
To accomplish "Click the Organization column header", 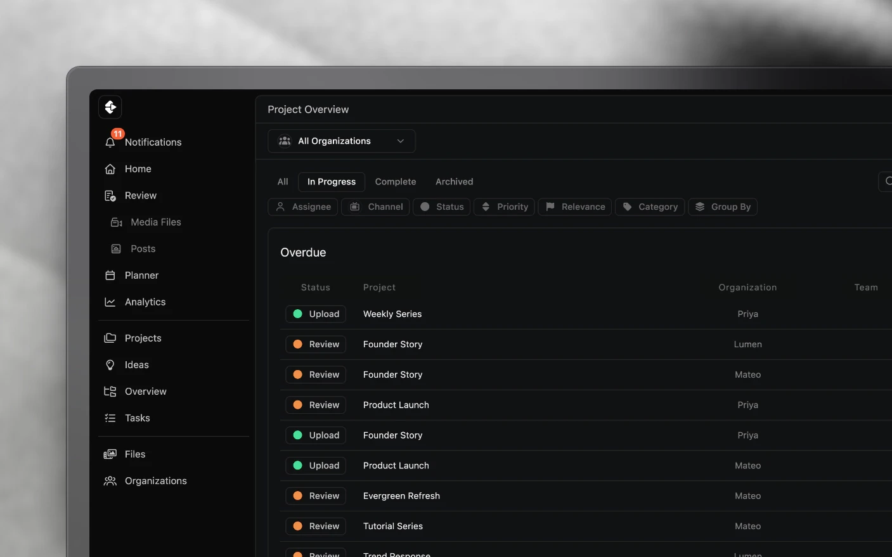I will 747,288.
